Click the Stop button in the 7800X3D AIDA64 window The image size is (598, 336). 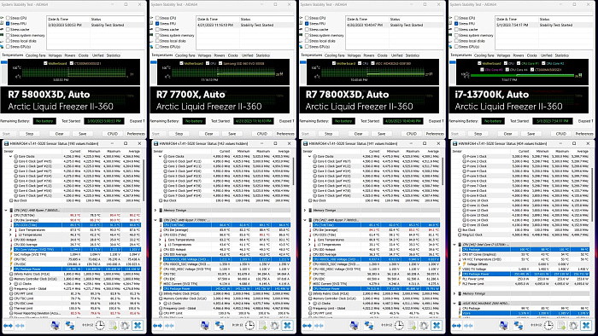328,134
